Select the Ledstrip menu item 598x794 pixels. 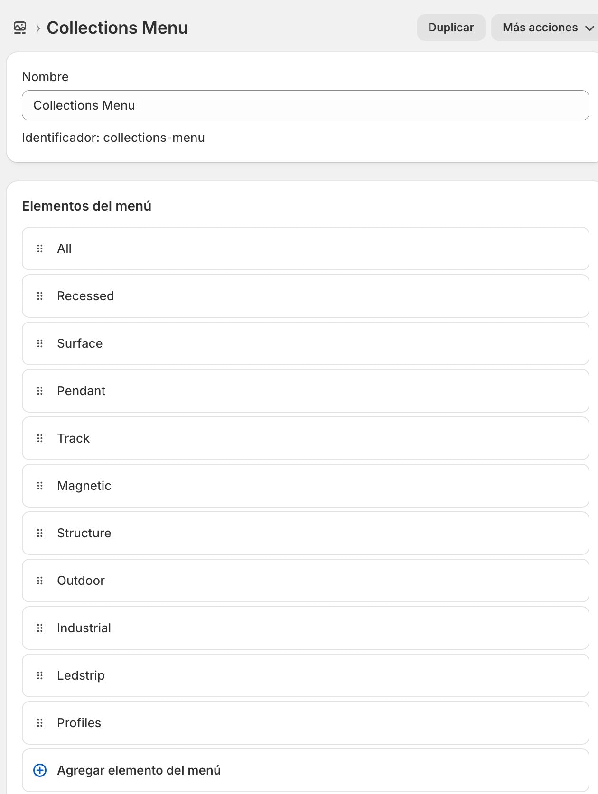click(x=306, y=675)
